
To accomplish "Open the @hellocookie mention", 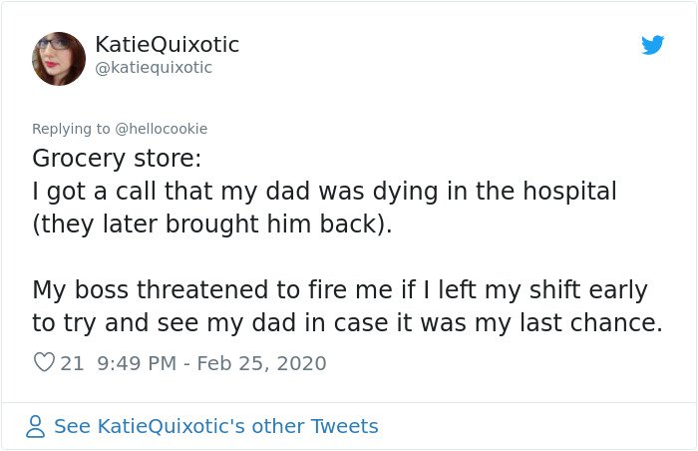I will 162,129.
